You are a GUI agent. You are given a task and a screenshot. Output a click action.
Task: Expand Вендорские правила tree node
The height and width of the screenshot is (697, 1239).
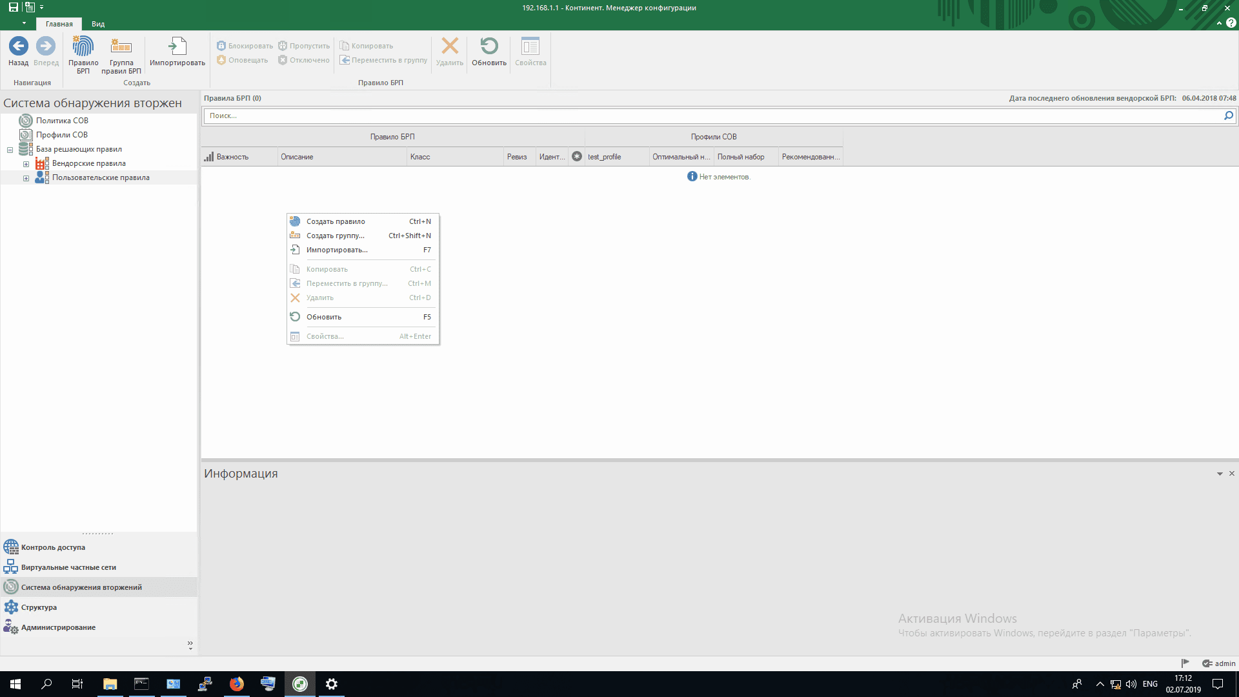pyautogui.click(x=26, y=164)
